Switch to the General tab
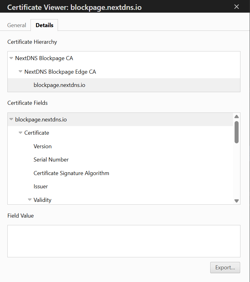Screen dimensions: 250x282 [17, 25]
